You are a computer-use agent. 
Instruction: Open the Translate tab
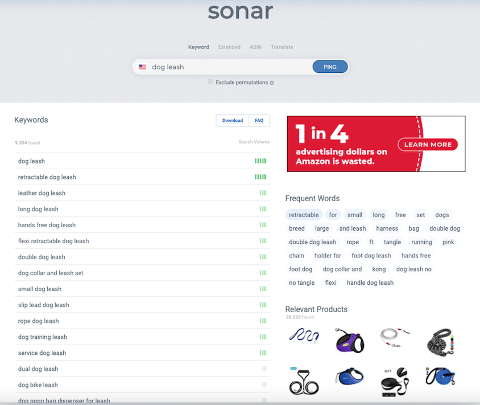282,47
